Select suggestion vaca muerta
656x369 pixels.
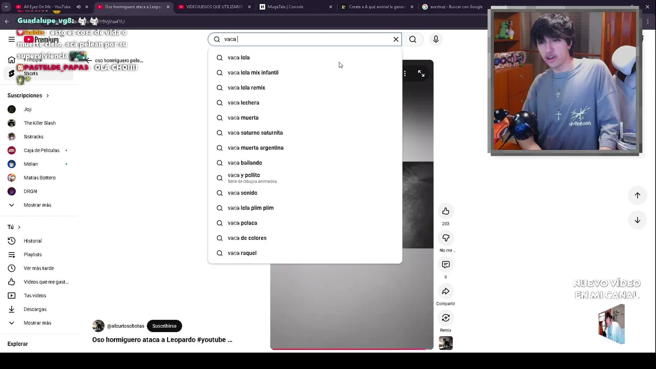click(x=305, y=117)
